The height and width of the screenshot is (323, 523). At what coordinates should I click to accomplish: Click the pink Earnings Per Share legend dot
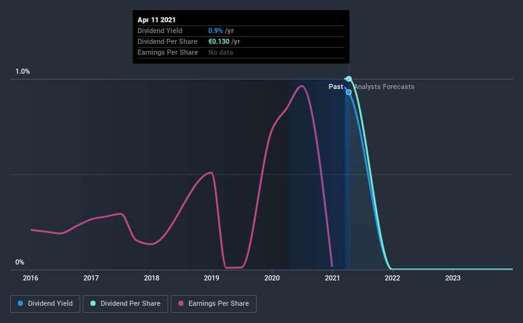point(181,303)
